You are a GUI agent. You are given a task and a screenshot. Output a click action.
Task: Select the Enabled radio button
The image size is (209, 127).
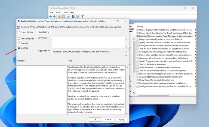click(19, 43)
